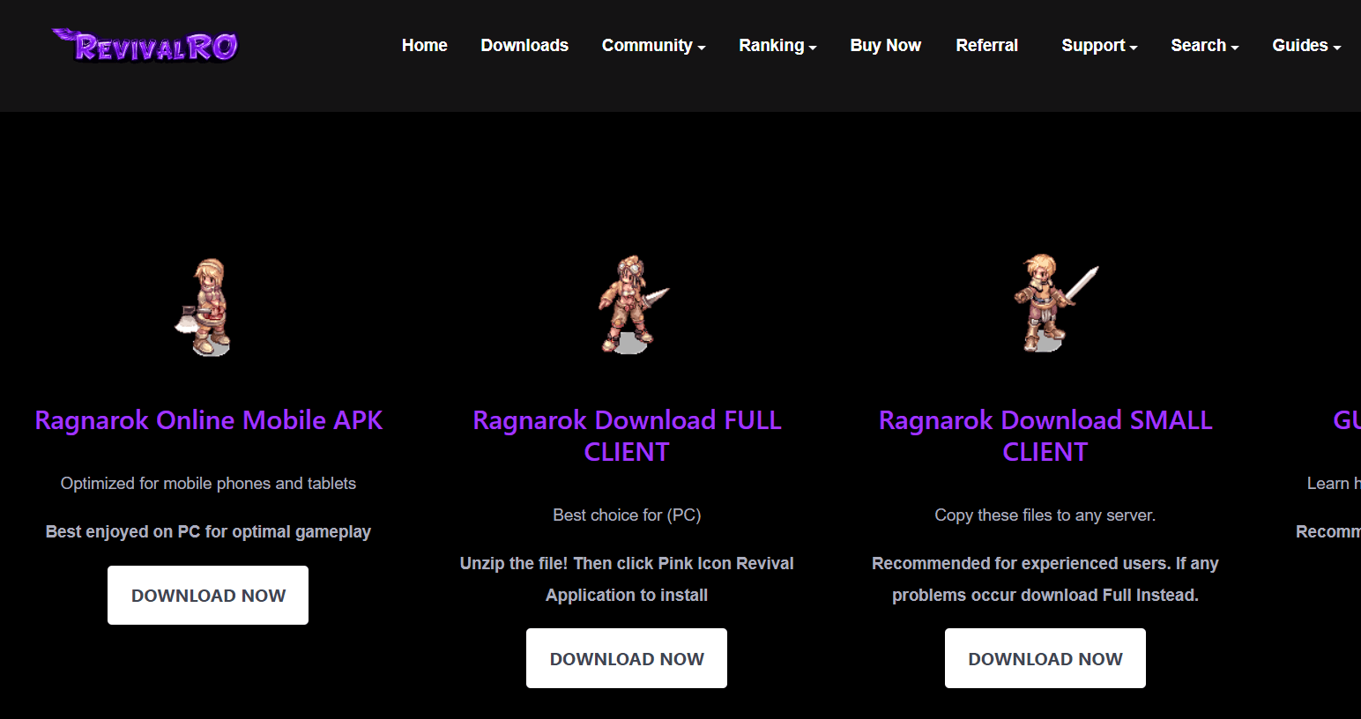Open the Buy Now page

[885, 46]
